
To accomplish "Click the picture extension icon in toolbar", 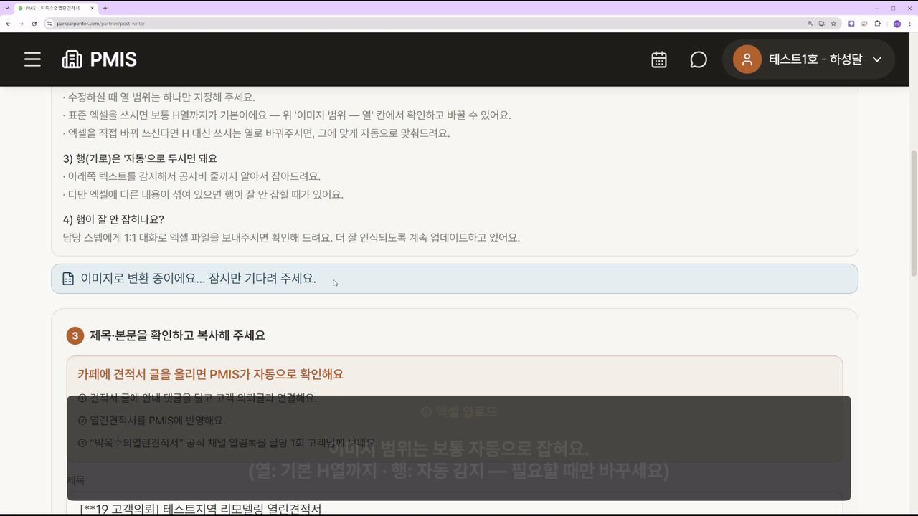I will pos(864,24).
